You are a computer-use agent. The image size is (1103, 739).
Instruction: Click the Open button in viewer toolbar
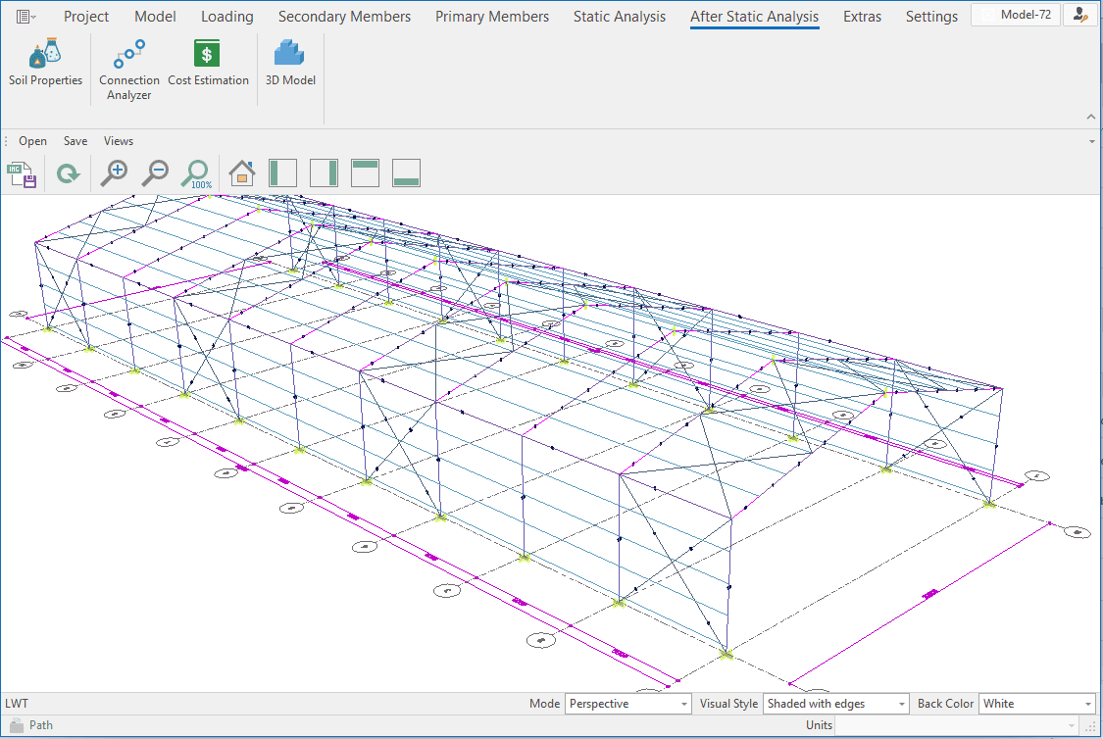coord(32,141)
